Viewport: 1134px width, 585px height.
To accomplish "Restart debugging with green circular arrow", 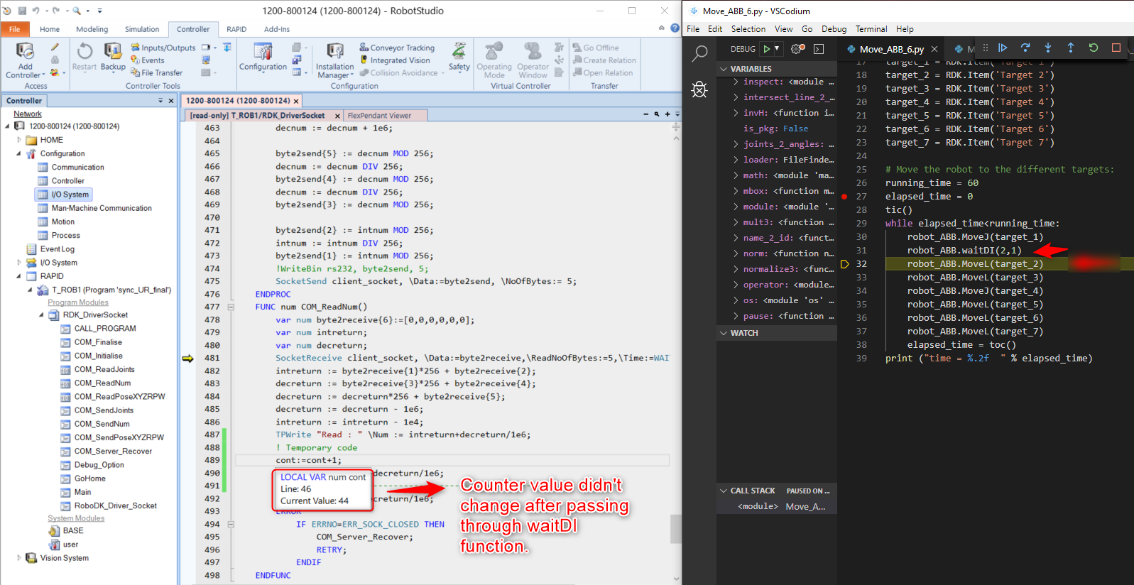I will pos(1094,48).
